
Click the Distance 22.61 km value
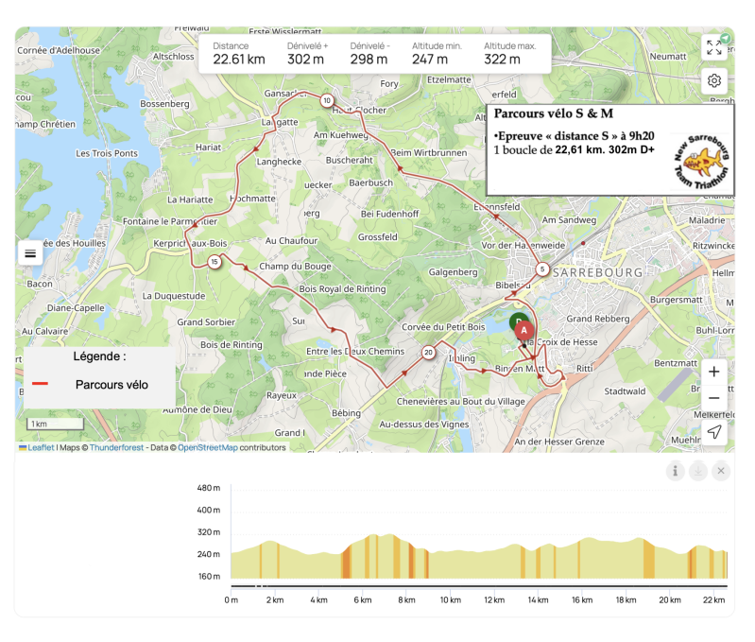pyautogui.click(x=239, y=60)
